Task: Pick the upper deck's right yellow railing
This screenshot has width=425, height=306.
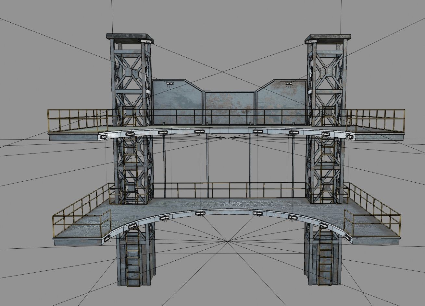Action: point(375,120)
